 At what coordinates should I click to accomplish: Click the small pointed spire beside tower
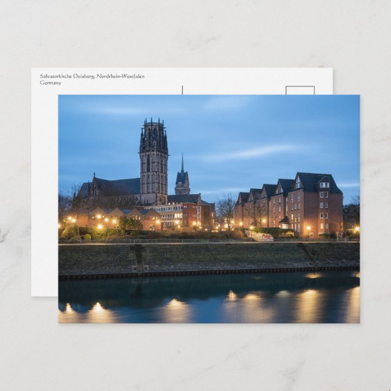182,176
